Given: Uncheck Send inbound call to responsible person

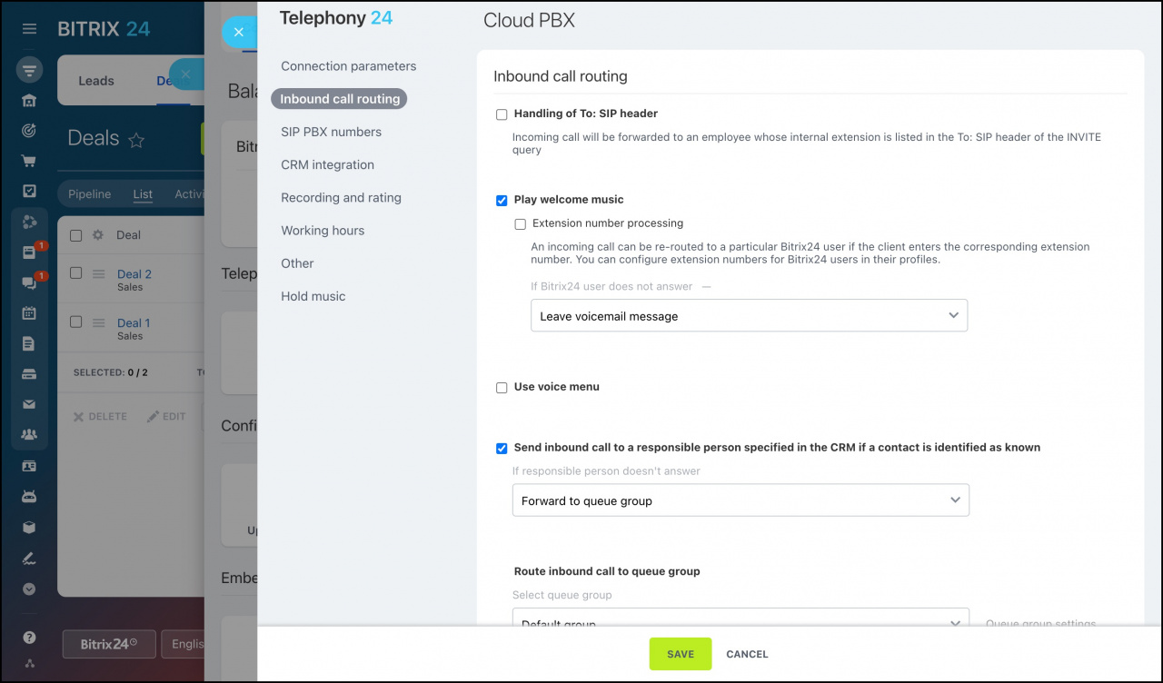Looking at the screenshot, I should click(502, 448).
